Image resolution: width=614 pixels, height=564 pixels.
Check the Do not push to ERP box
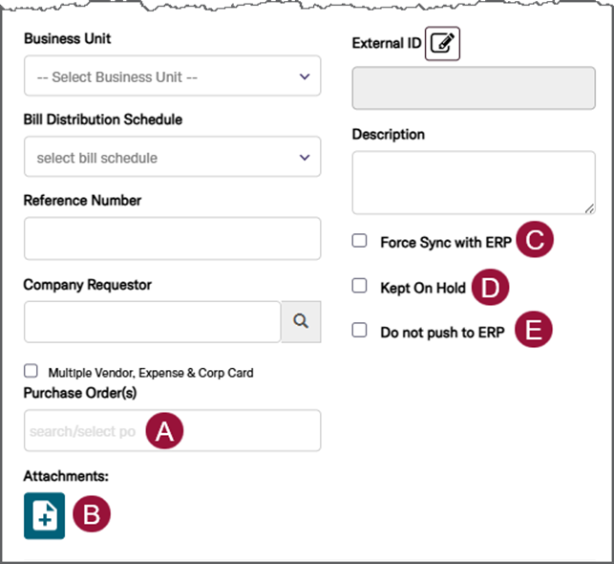[x=359, y=330]
